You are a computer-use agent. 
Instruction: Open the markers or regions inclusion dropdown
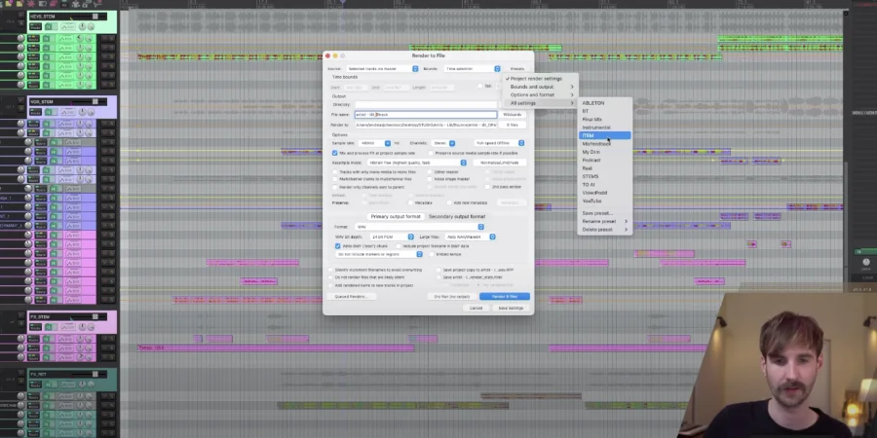point(379,254)
